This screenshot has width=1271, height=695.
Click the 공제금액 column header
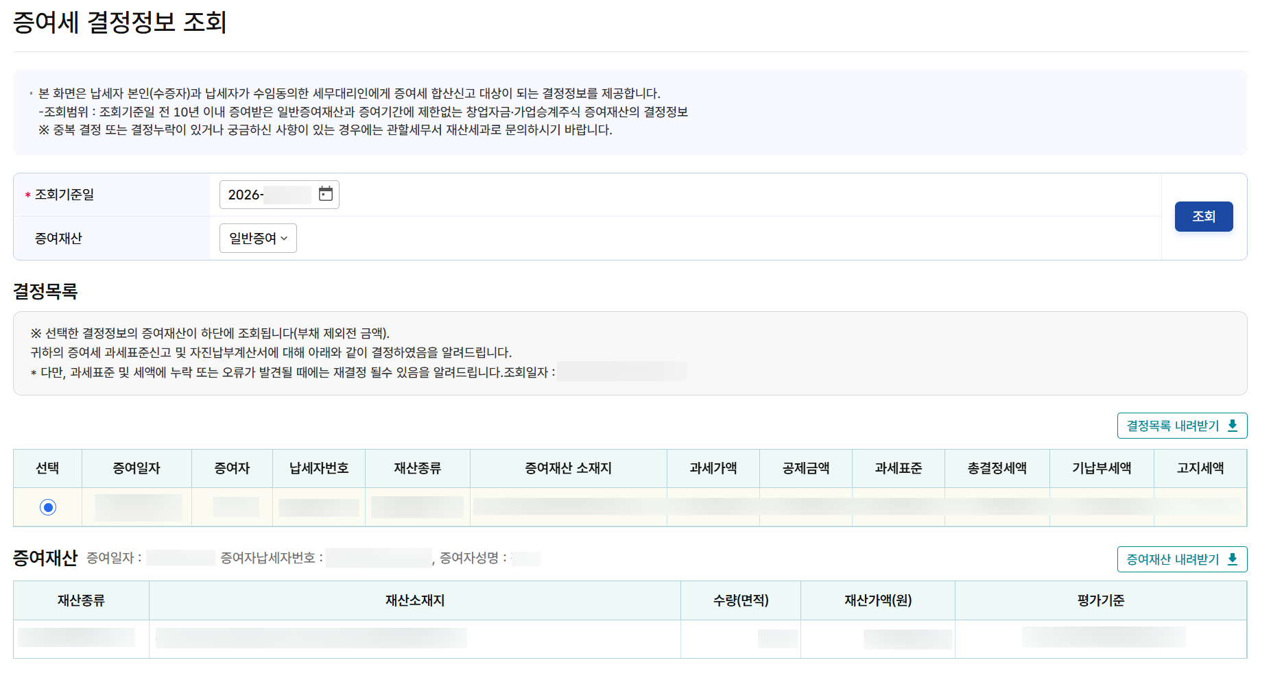(806, 468)
